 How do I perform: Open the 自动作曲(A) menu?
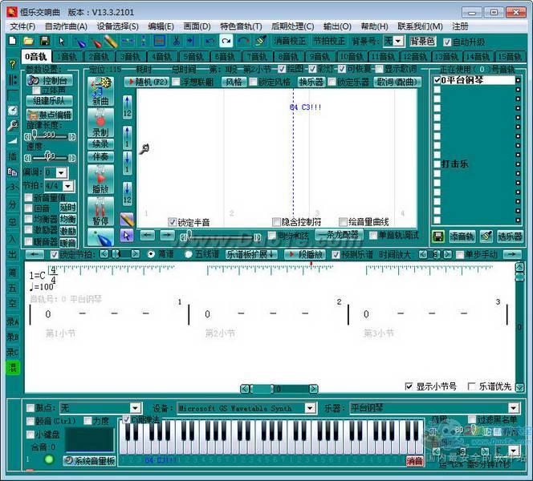click(x=67, y=26)
